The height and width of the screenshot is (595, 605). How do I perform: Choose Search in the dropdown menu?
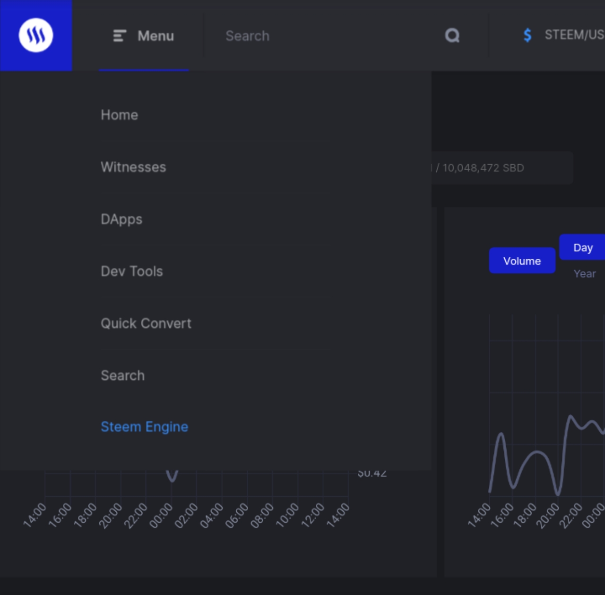pos(123,376)
